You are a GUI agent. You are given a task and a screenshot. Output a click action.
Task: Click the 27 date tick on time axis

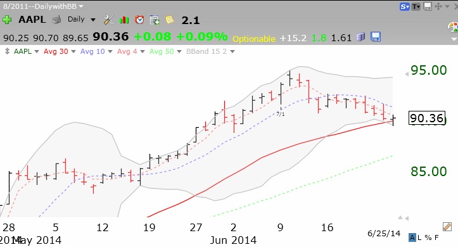pyautogui.click(x=196, y=227)
